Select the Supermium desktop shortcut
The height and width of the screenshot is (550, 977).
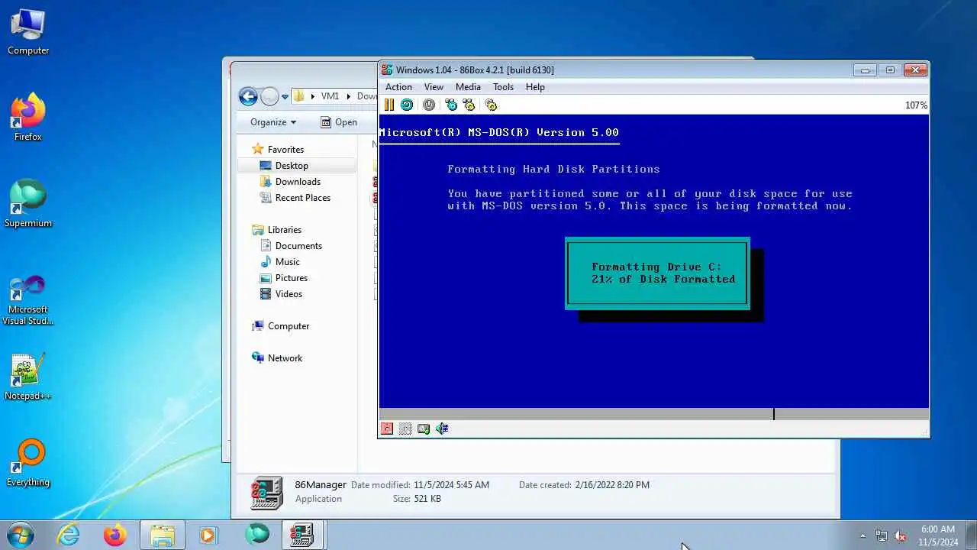click(28, 204)
